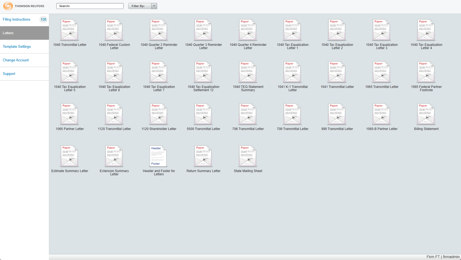
Task: Open the Extension Summary Letter icon
Action: pyautogui.click(x=114, y=156)
